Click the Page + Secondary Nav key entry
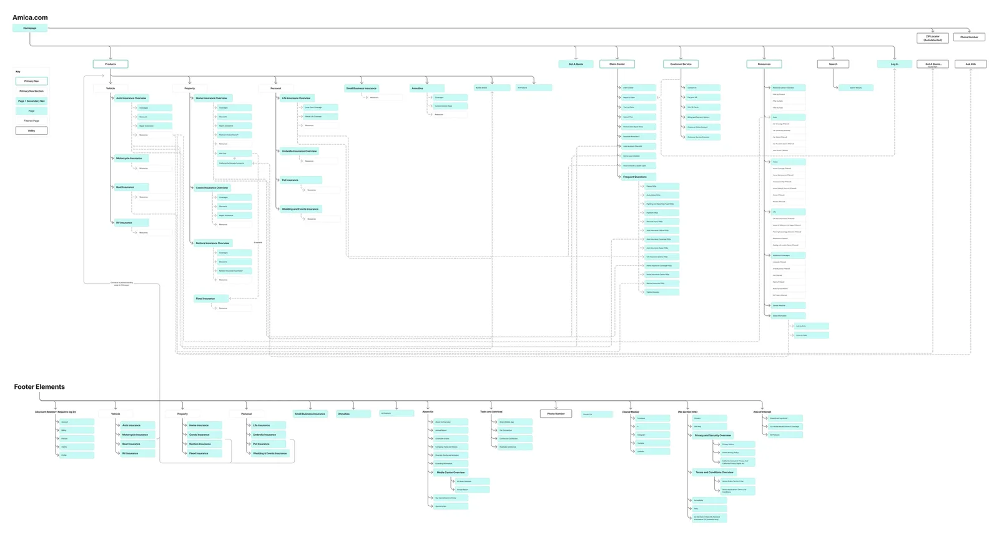 [x=31, y=101]
